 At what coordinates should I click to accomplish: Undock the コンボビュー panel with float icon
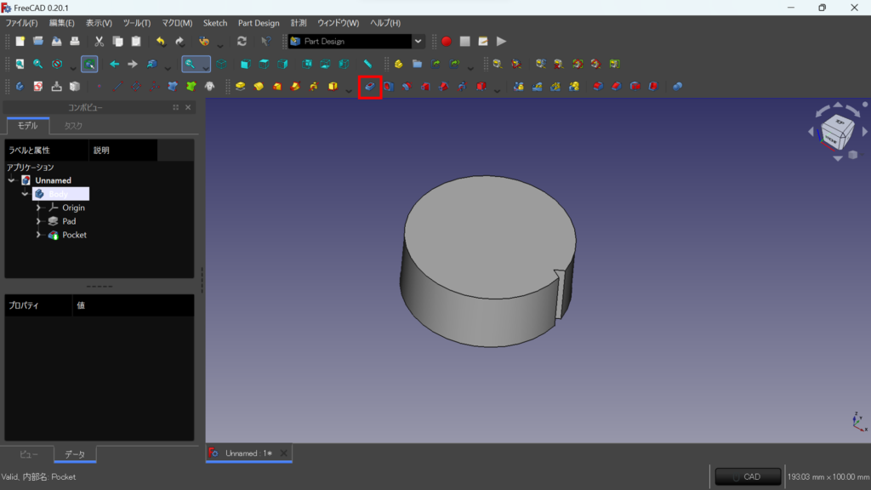tap(175, 107)
